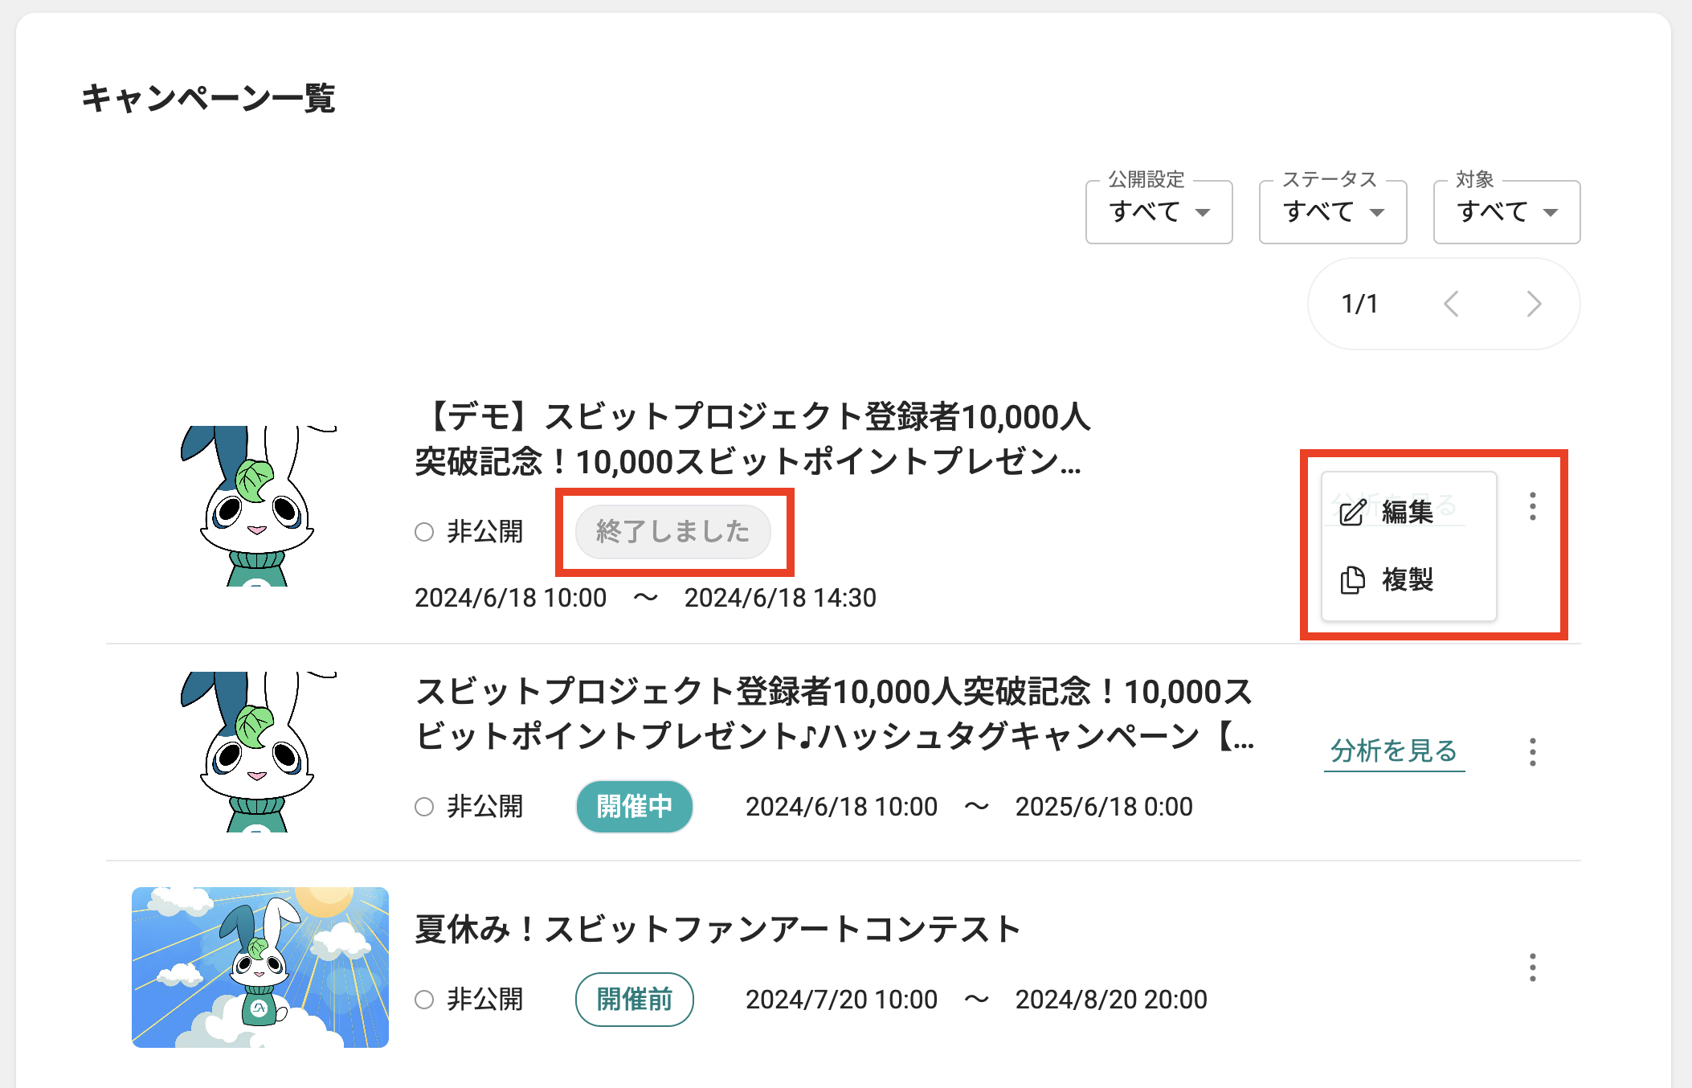1692x1088 pixels.
Task: Open 分析を見る link for the 開催中 campaign
Action: (x=1394, y=751)
